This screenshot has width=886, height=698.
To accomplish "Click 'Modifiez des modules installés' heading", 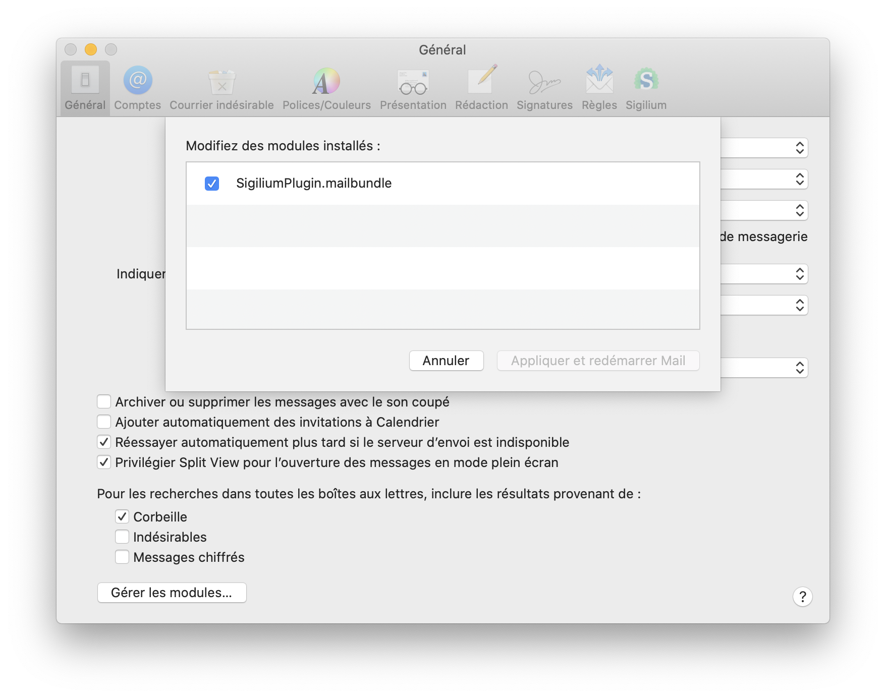I will pos(283,146).
